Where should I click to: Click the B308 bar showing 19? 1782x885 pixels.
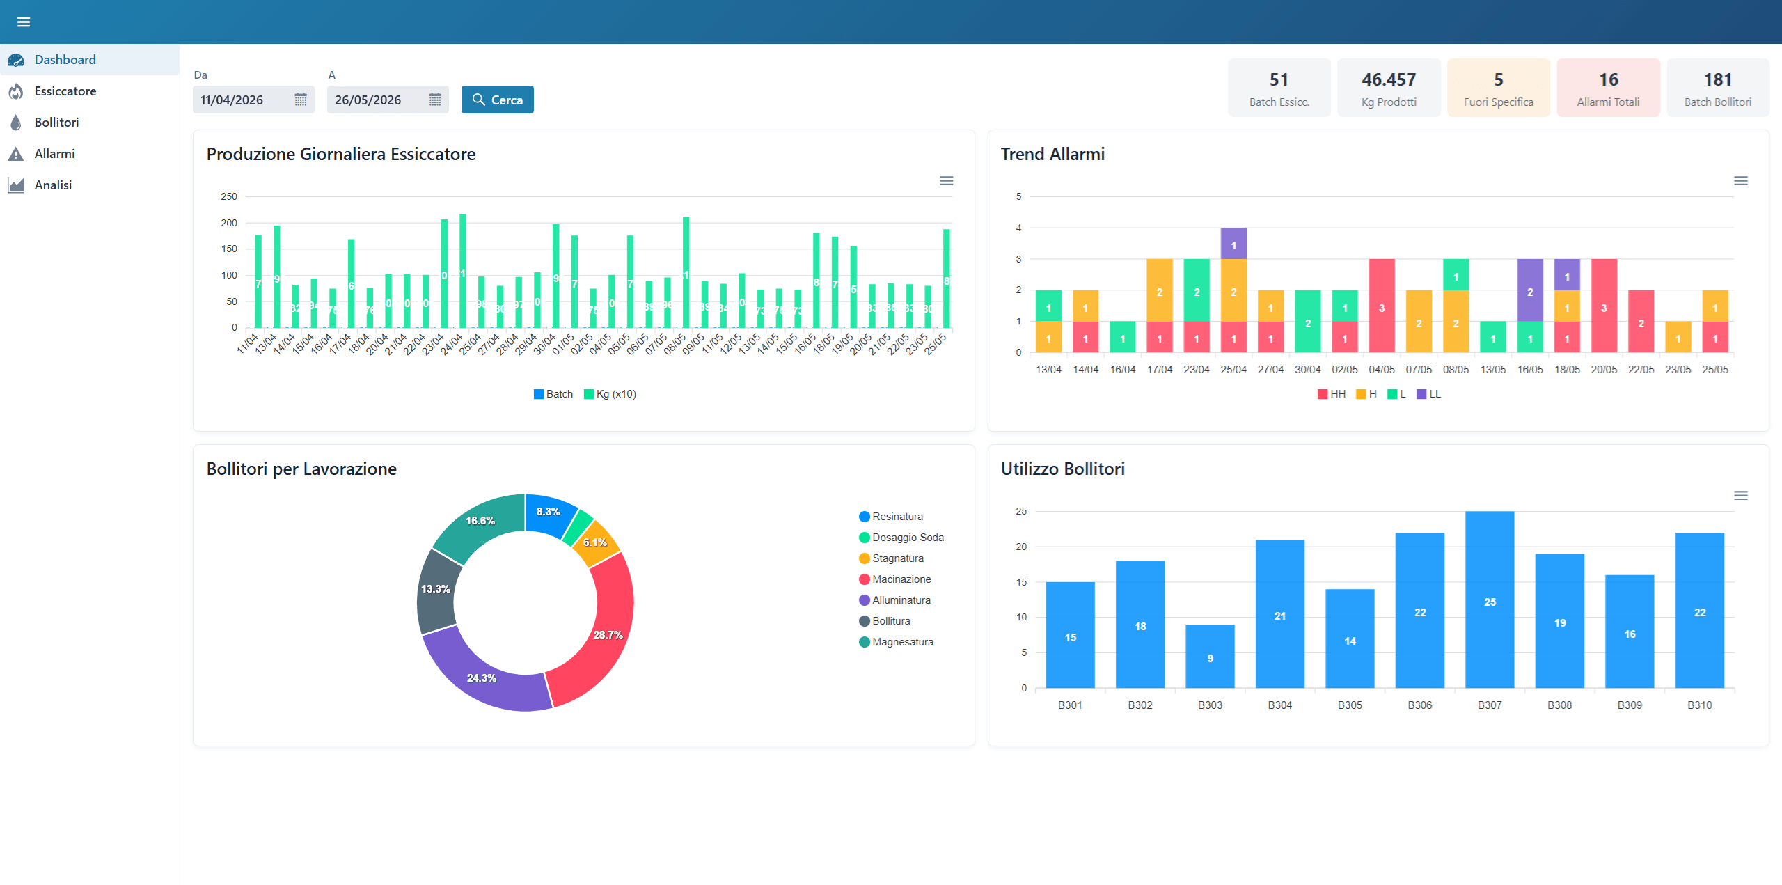1560,621
